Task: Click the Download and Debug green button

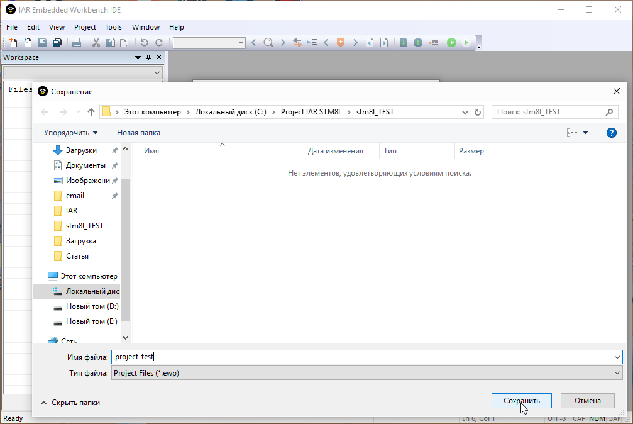Action: [452, 42]
